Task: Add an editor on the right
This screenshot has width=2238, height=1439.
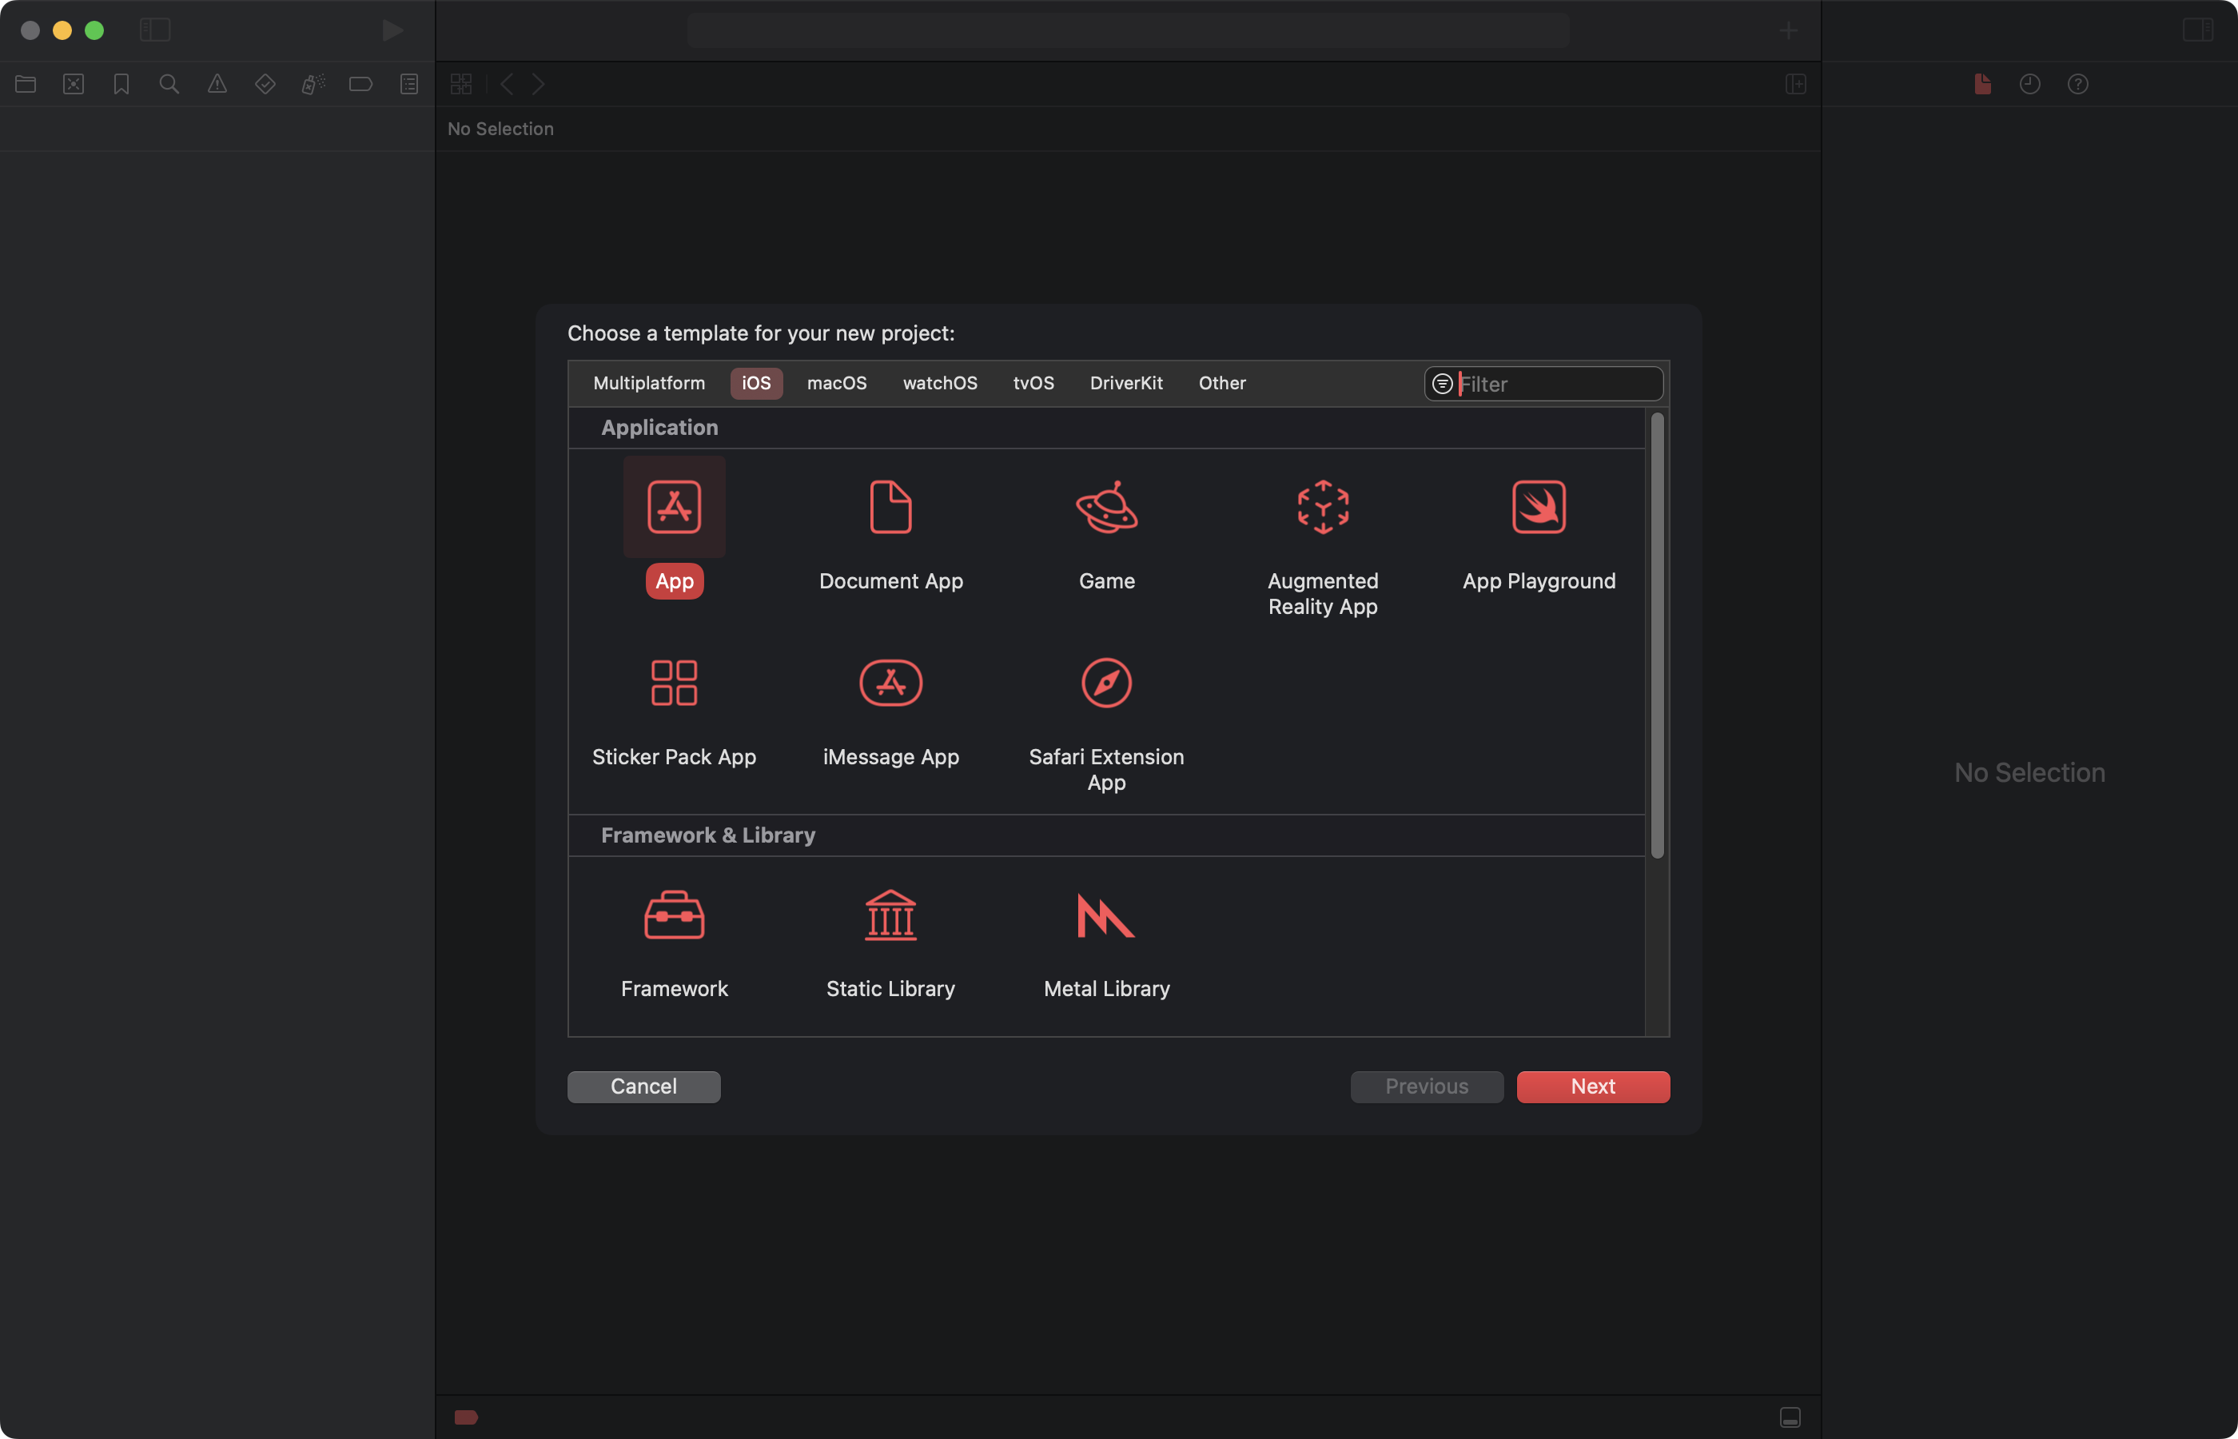Action: click(1795, 84)
